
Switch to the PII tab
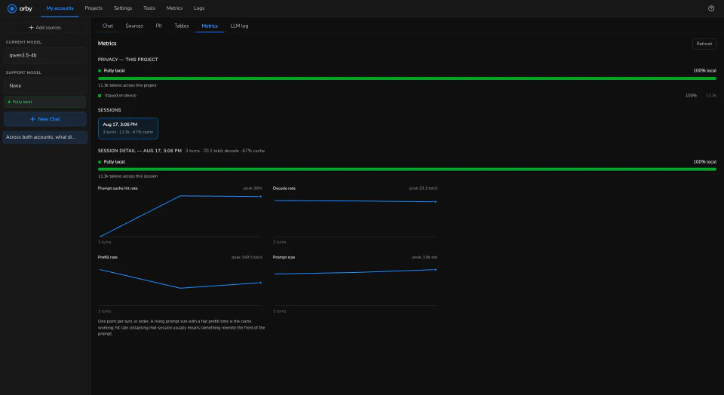click(x=159, y=26)
